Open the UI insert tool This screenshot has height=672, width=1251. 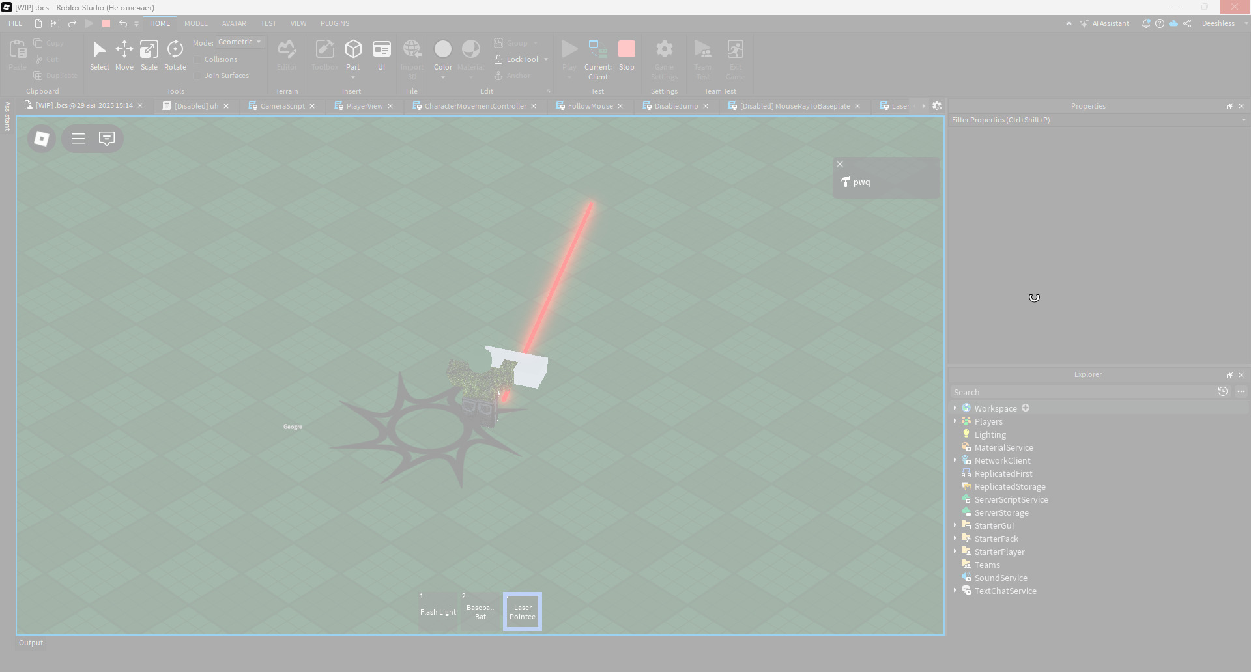(x=381, y=55)
